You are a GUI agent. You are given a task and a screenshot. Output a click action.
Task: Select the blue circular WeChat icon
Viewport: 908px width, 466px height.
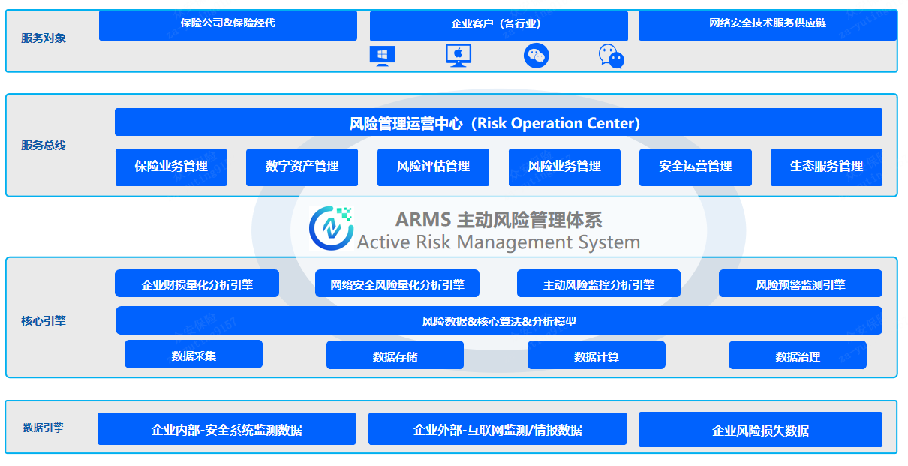[536, 56]
